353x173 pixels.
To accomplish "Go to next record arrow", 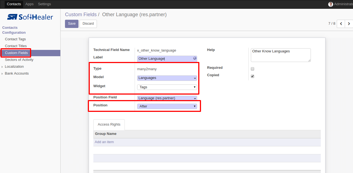I will pyautogui.click(x=349, y=24).
